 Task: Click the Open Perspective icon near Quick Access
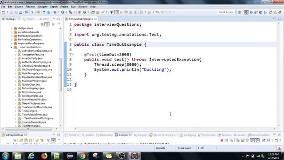pyautogui.click(x=240, y=12)
